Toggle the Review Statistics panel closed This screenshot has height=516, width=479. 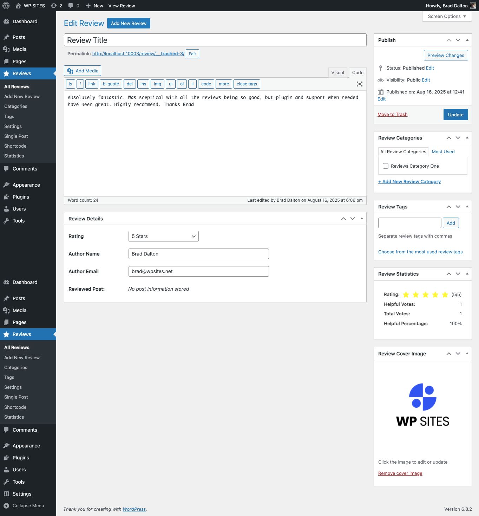(x=467, y=274)
